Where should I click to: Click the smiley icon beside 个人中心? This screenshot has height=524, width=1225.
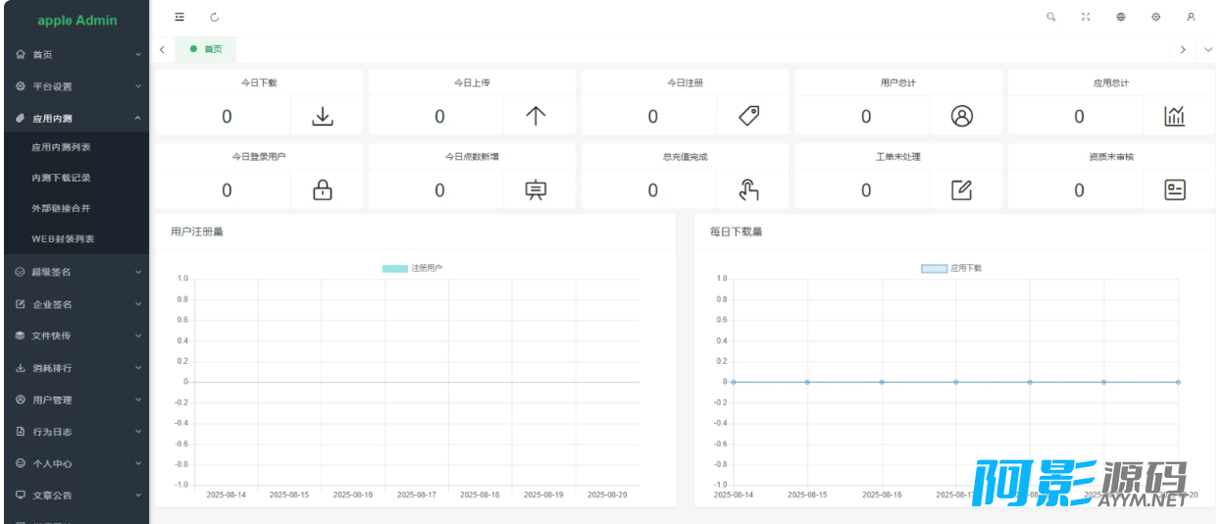[21, 463]
